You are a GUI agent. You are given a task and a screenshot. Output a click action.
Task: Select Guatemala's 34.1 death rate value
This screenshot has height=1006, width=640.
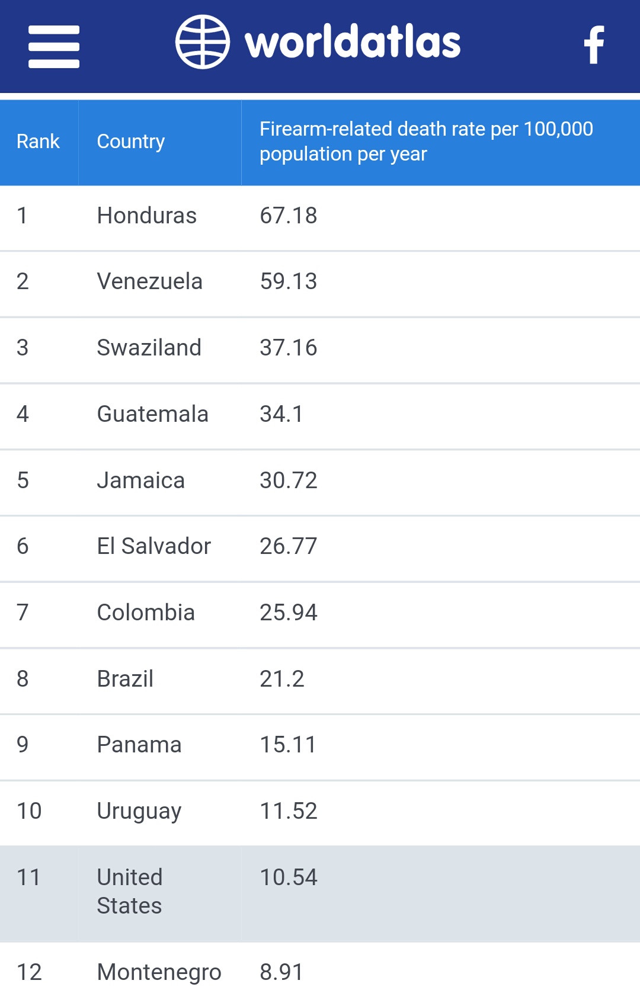click(281, 414)
